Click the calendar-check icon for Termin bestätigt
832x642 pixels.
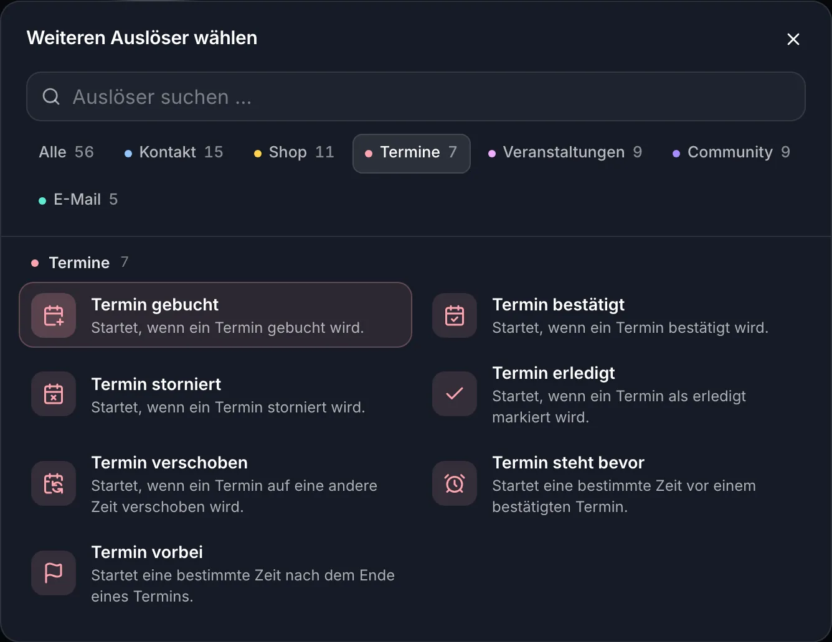[455, 315]
